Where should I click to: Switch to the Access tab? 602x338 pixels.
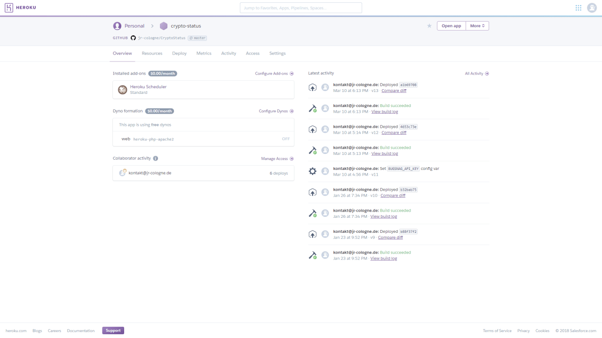(x=253, y=54)
